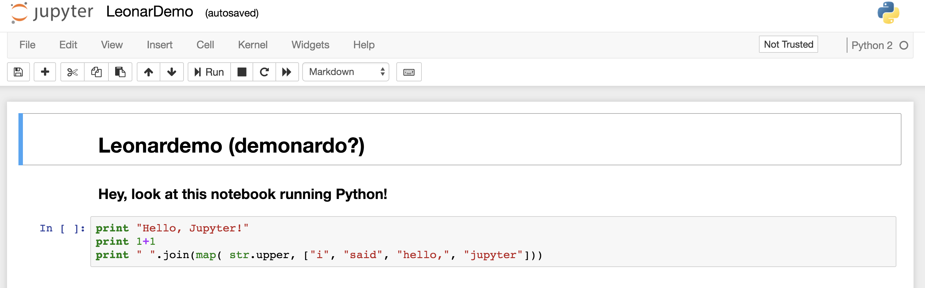
Task: Click the Not Trusted button
Action: pyautogui.click(x=788, y=45)
